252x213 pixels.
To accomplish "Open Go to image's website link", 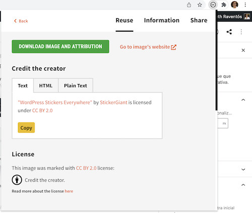I will (148, 47).
